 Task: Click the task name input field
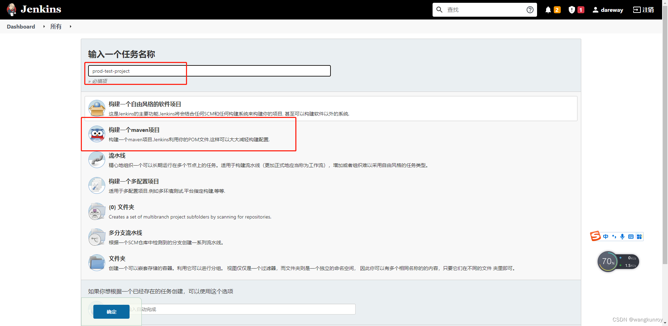[209, 71]
